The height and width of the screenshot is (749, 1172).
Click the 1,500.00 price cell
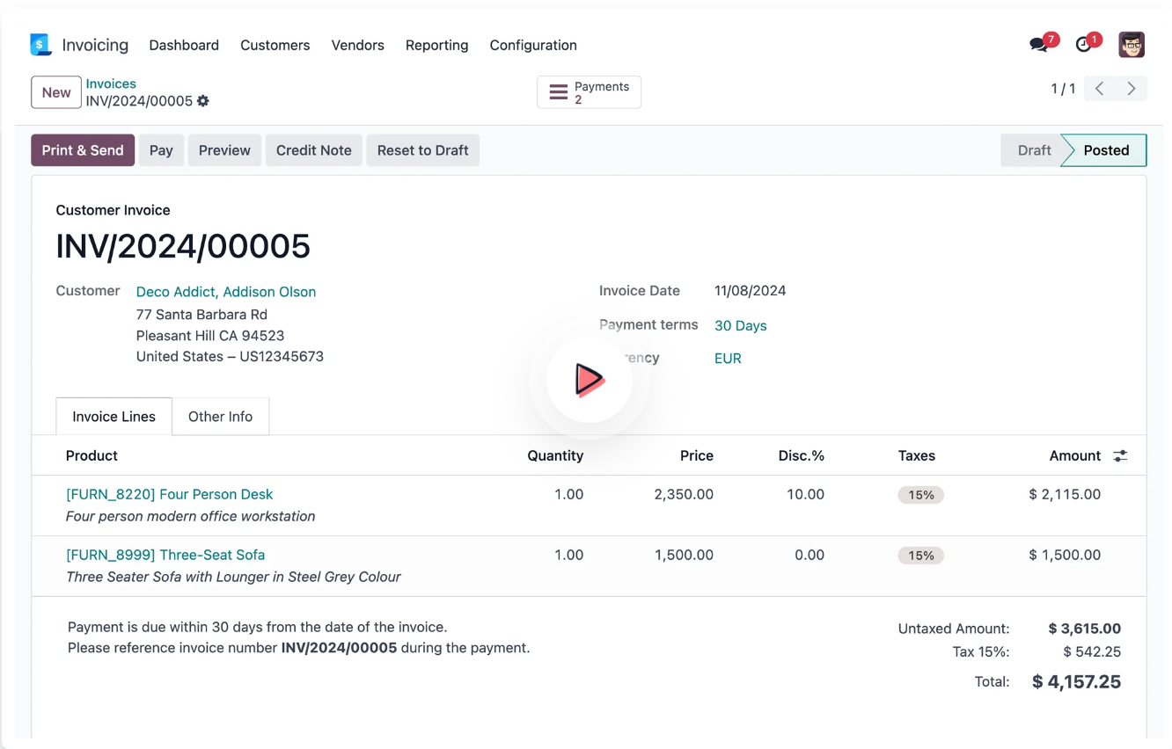pos(684,555)
